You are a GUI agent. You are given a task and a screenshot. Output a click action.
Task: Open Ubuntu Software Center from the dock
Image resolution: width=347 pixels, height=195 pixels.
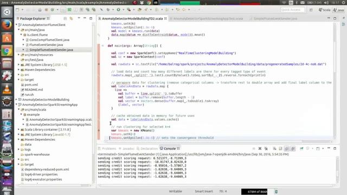7,38
